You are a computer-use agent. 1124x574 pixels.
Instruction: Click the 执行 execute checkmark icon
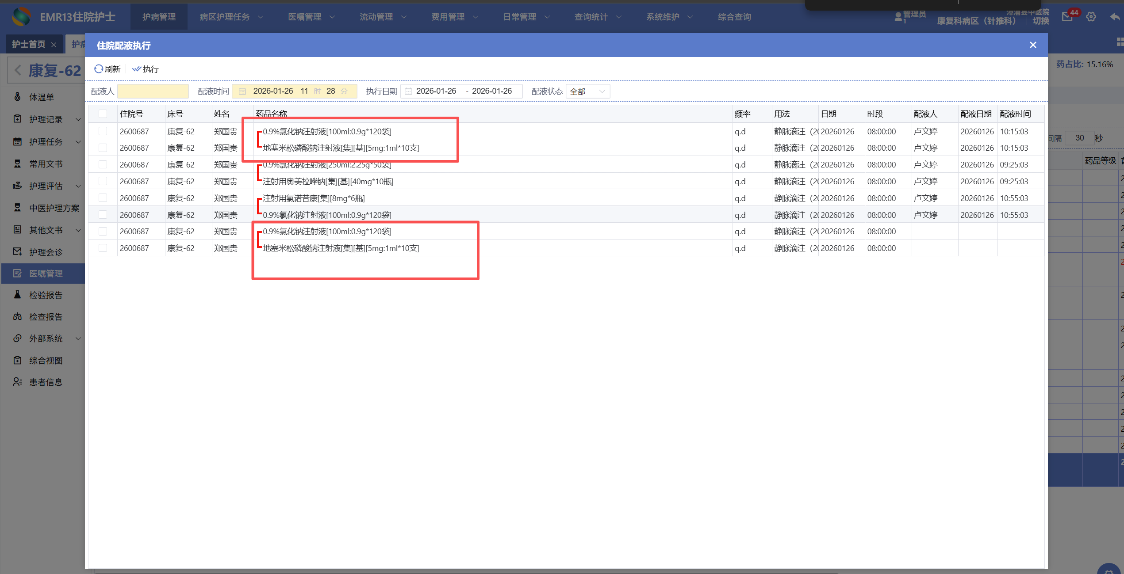click(136, 69)
